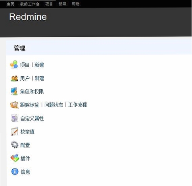Open the 信息 link
The width and height of the screenshot is (192, 186).
click(25, 172)
